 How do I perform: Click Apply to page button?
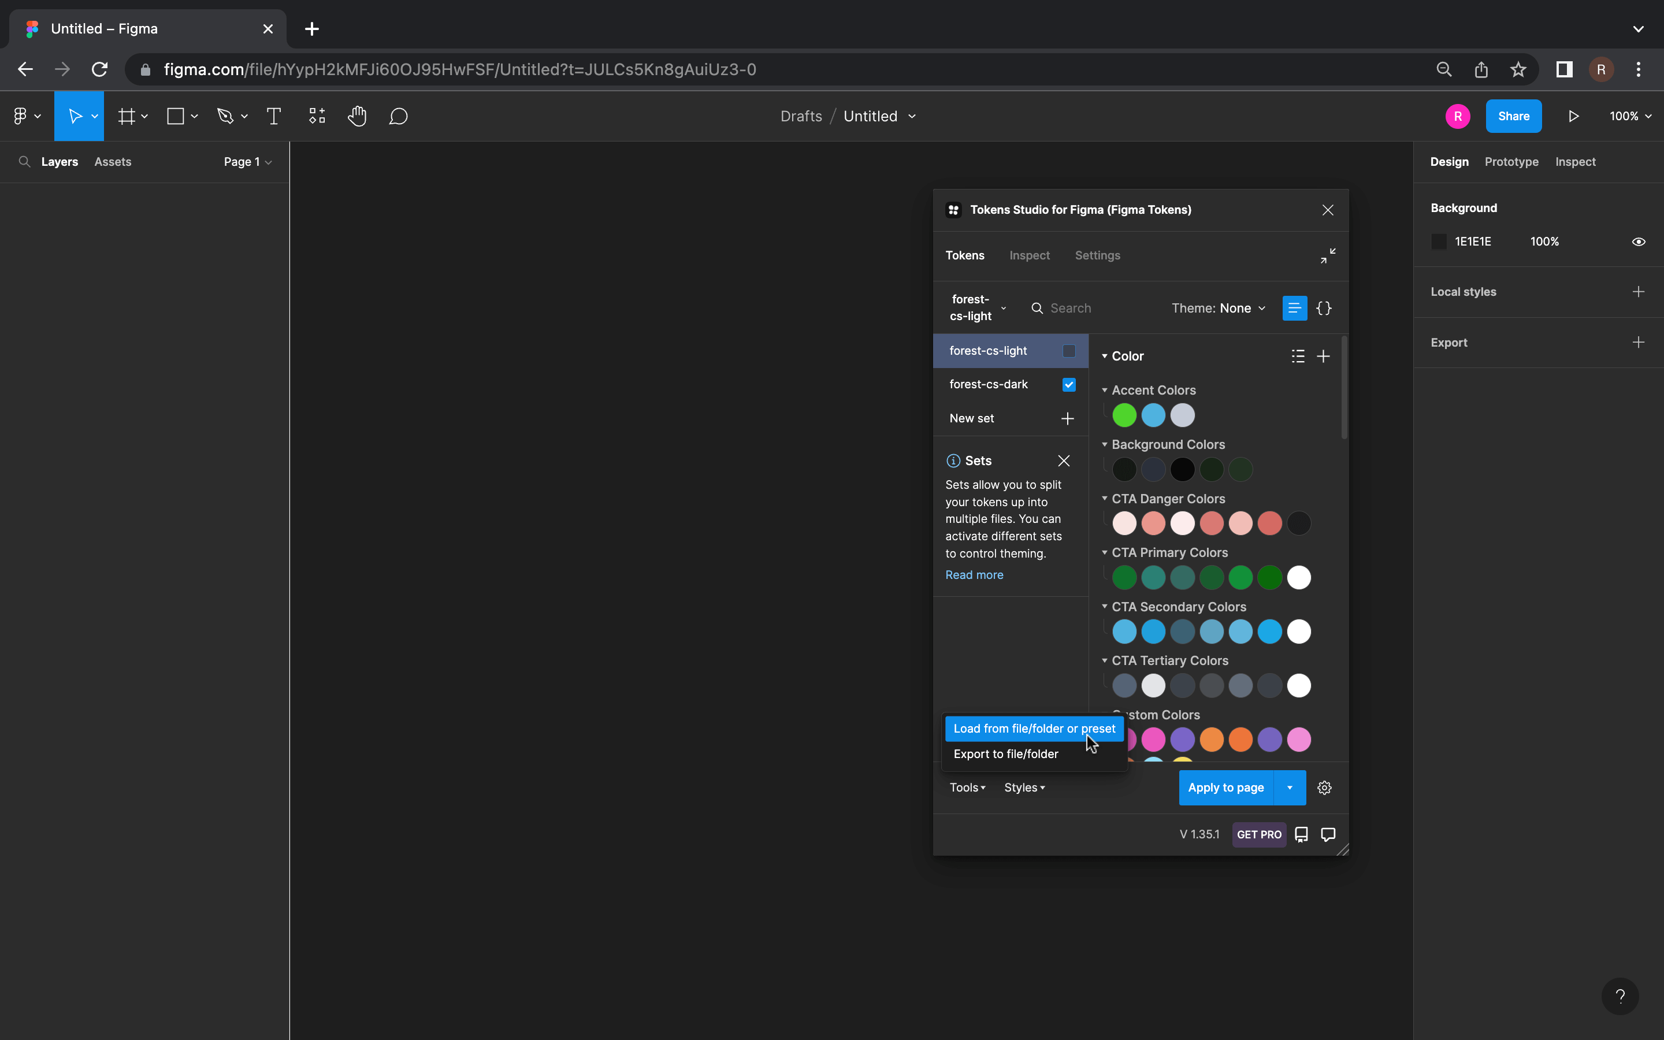click(1226, 788)
